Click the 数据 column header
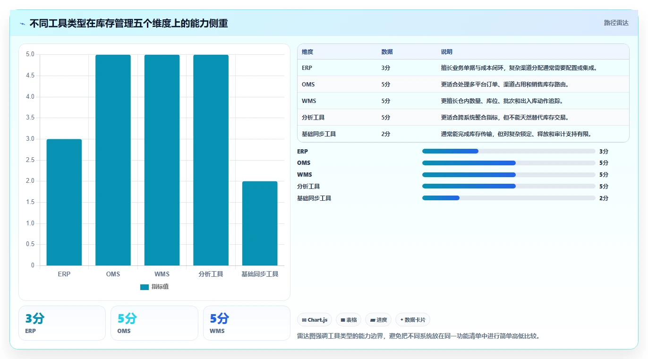 coord(387,51)
